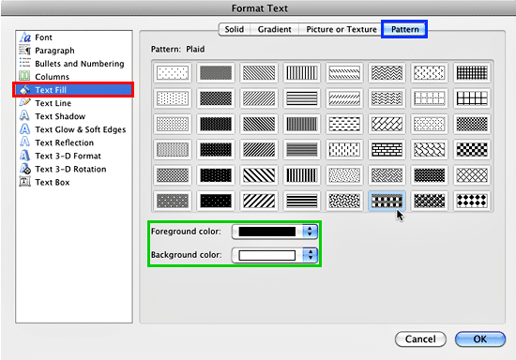Cancel the Format Text dialog
Viewport: 516px width, 360px height.
tap(420, 339)
